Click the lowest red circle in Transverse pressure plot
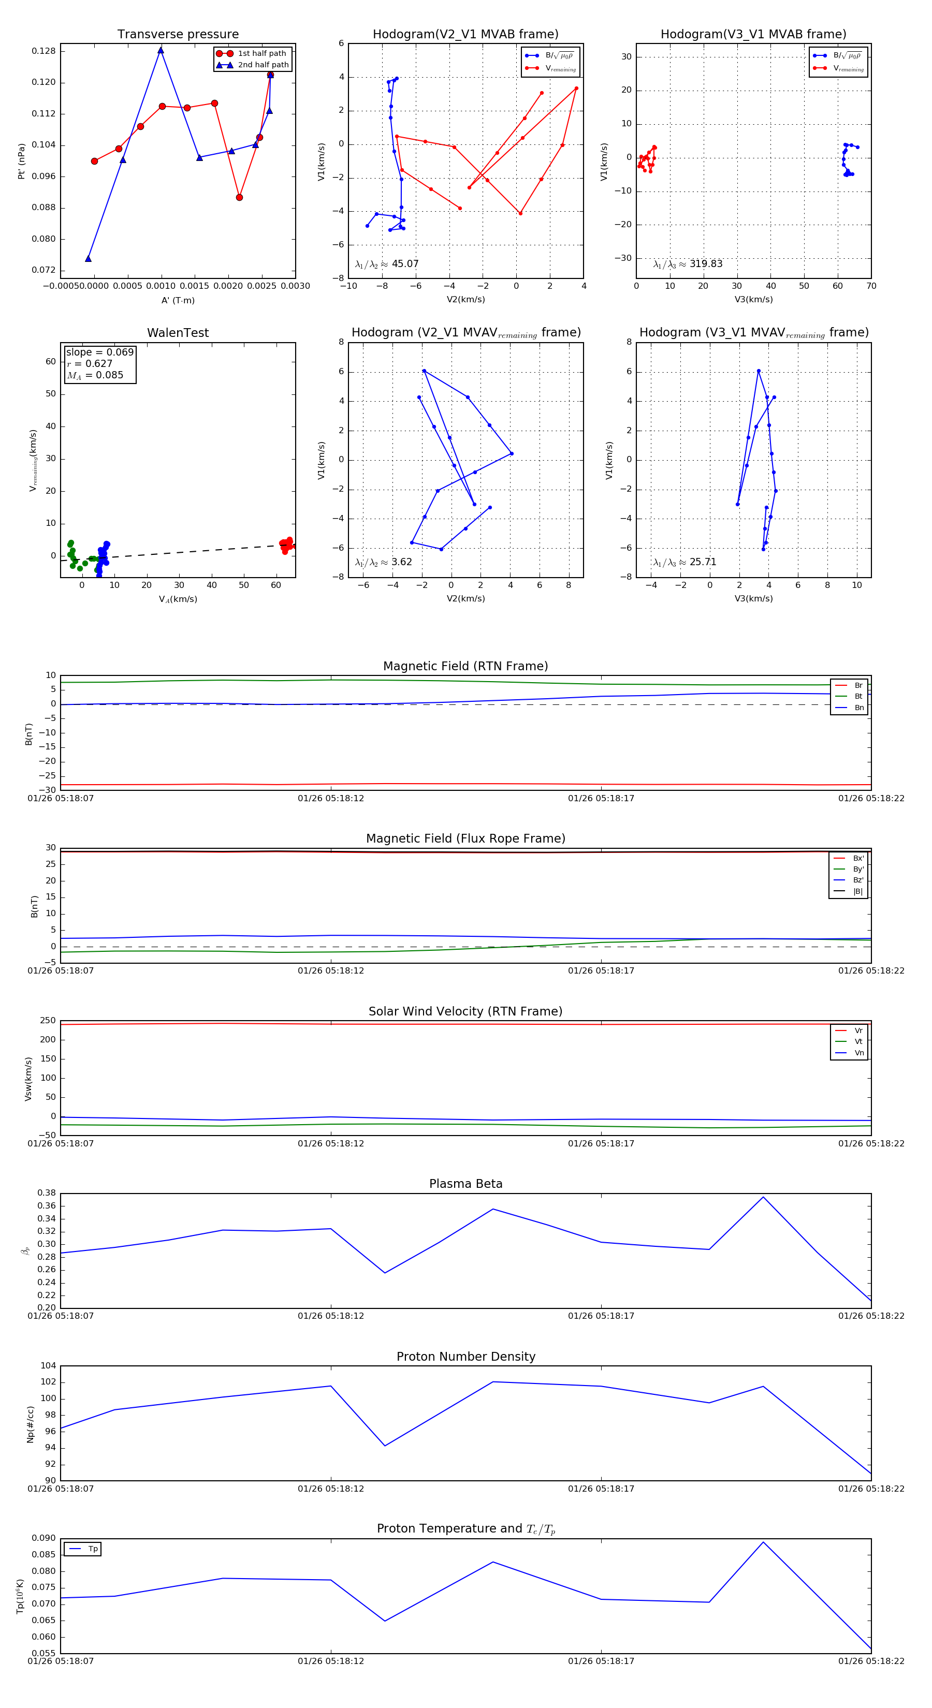This screenshot has width=932, height=1708. click(x=239, y=198)
